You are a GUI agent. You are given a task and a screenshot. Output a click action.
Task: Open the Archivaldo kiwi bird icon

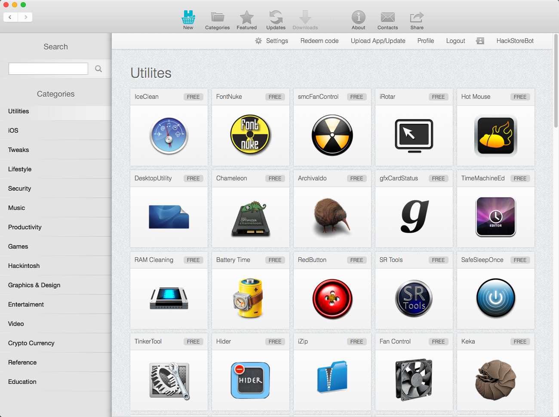(x=332, y=217)
